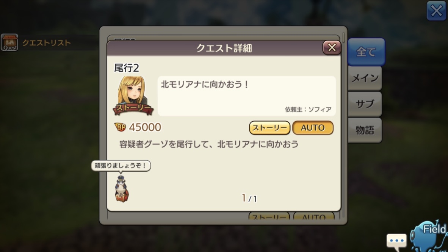Click the クエストリスト header label
Viewport: 448px width, 252px height.
[46, 43]
